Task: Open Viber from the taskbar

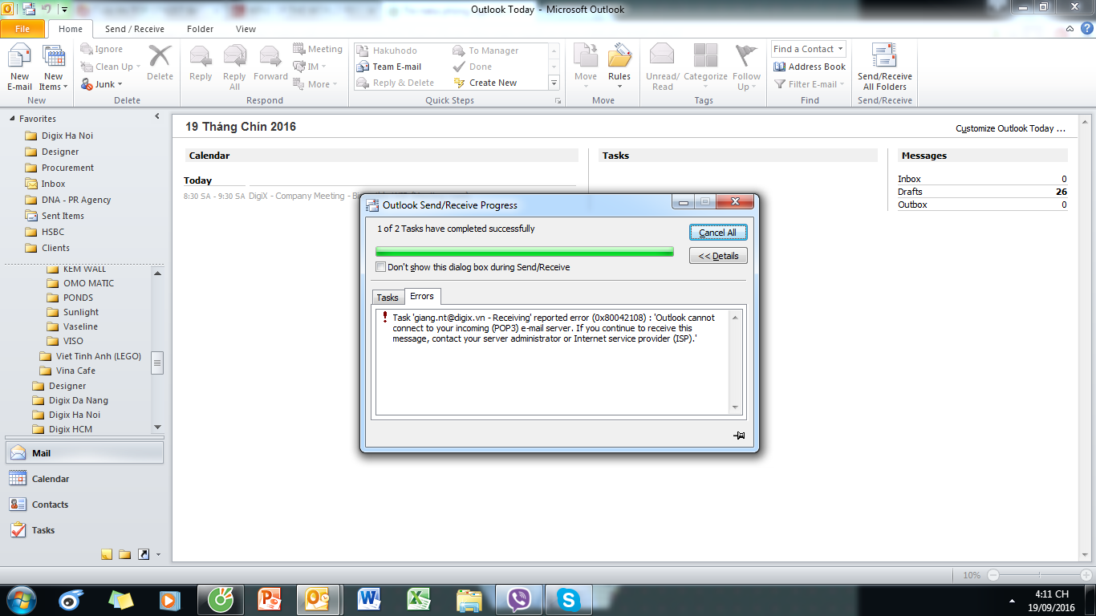Action: (x=519, y=599)
